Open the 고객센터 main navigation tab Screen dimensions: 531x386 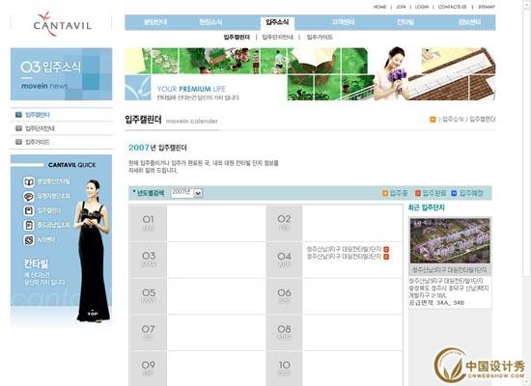[343, 22]
